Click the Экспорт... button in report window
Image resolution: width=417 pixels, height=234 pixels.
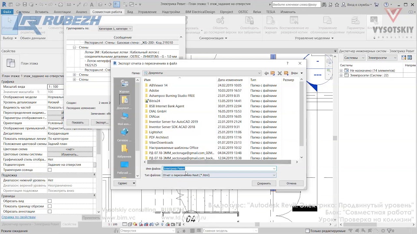(x=102, y=123)
